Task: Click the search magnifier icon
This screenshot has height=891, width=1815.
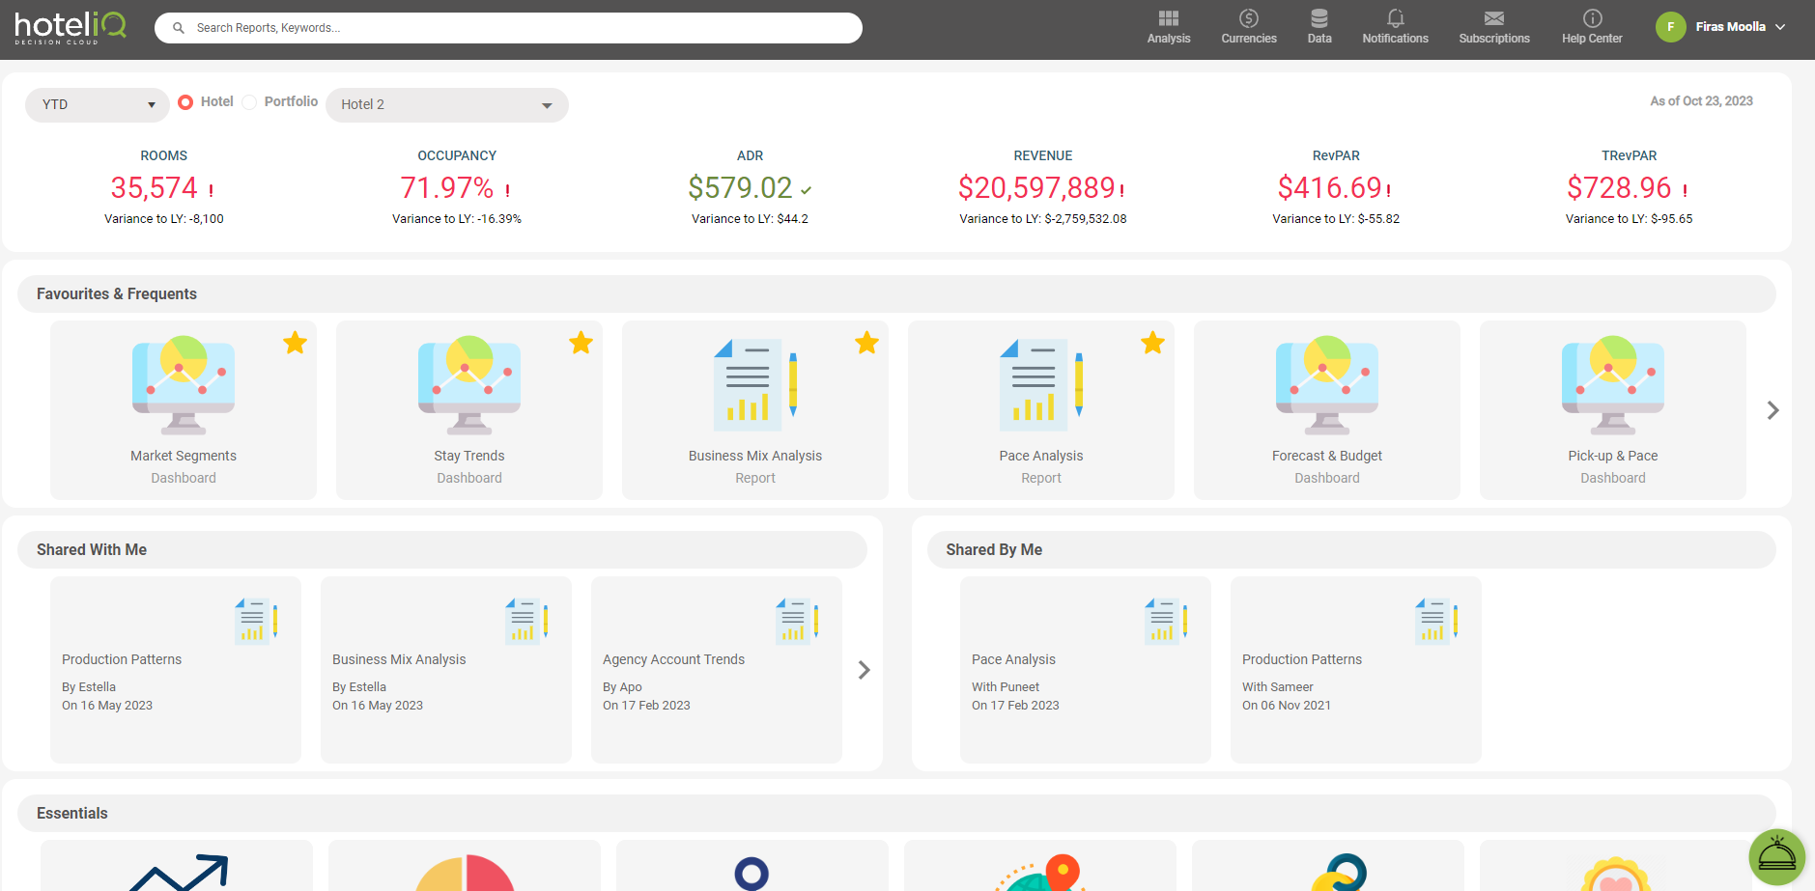Action: tap(179, 28)
